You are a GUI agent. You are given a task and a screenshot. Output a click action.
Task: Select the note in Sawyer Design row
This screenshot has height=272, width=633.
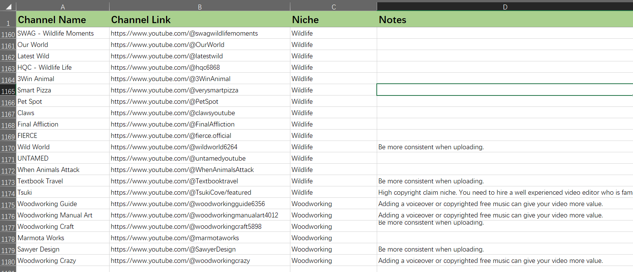[505, 249]
